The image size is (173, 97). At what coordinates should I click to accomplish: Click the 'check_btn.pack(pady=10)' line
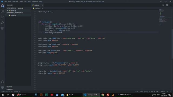(x=48, y=53)
